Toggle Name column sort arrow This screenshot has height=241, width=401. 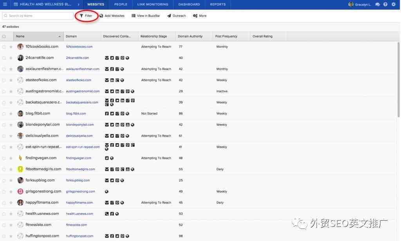coord(60,36)
